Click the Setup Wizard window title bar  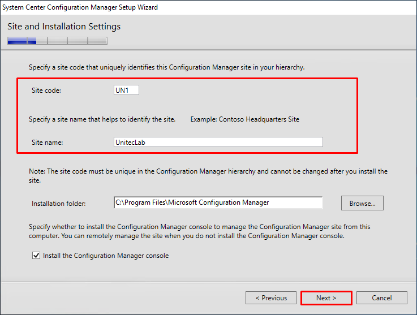208,7
